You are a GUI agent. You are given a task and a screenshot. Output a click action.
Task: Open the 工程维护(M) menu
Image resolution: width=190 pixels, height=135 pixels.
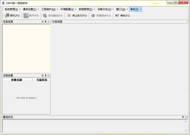coord(48,9)
